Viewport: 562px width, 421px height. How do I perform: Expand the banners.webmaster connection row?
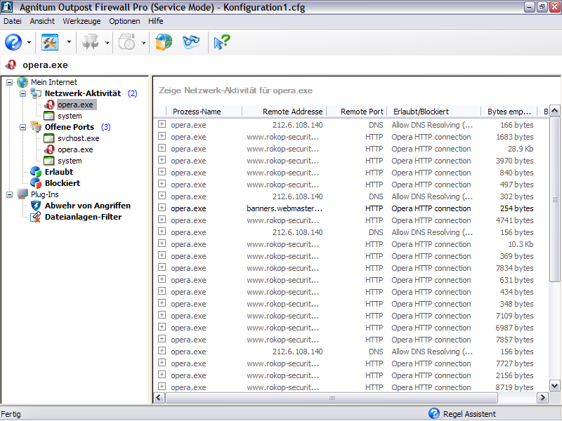(x=162, y=208)
